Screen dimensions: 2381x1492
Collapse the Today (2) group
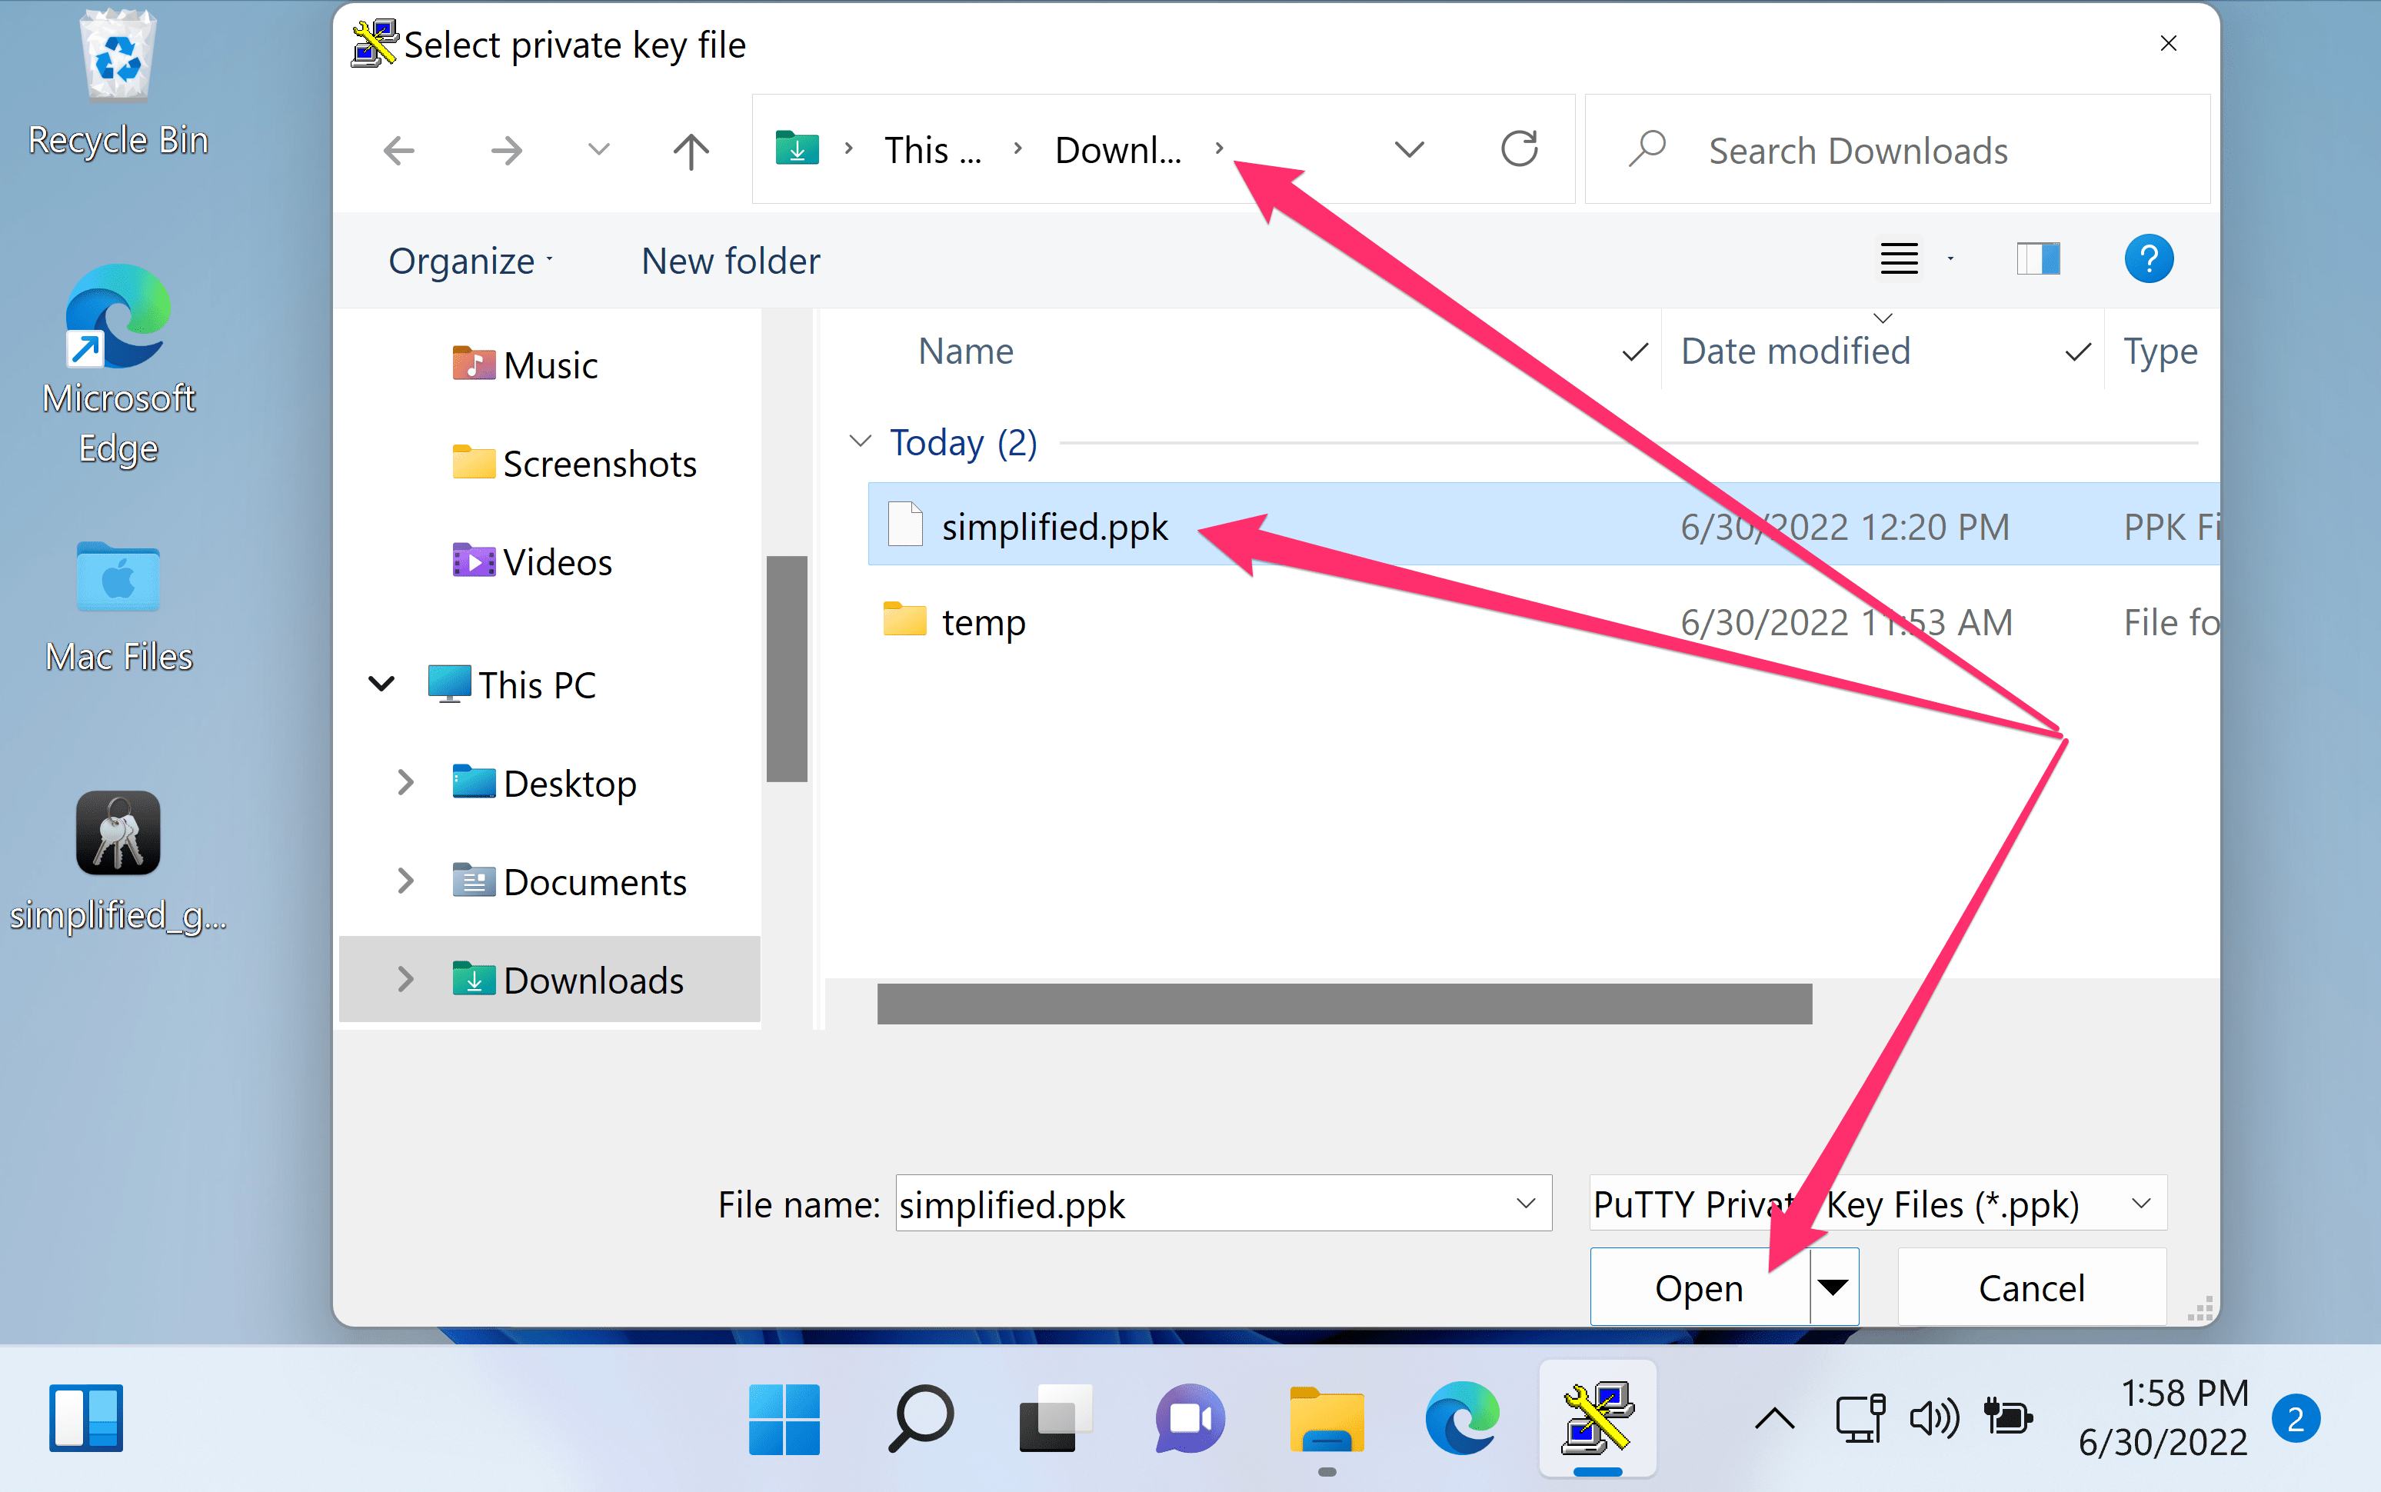[860, 441]
